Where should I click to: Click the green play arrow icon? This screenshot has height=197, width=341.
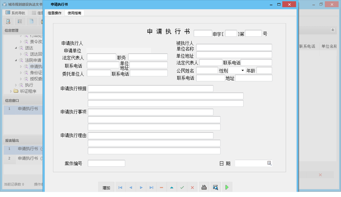[227, 187]
